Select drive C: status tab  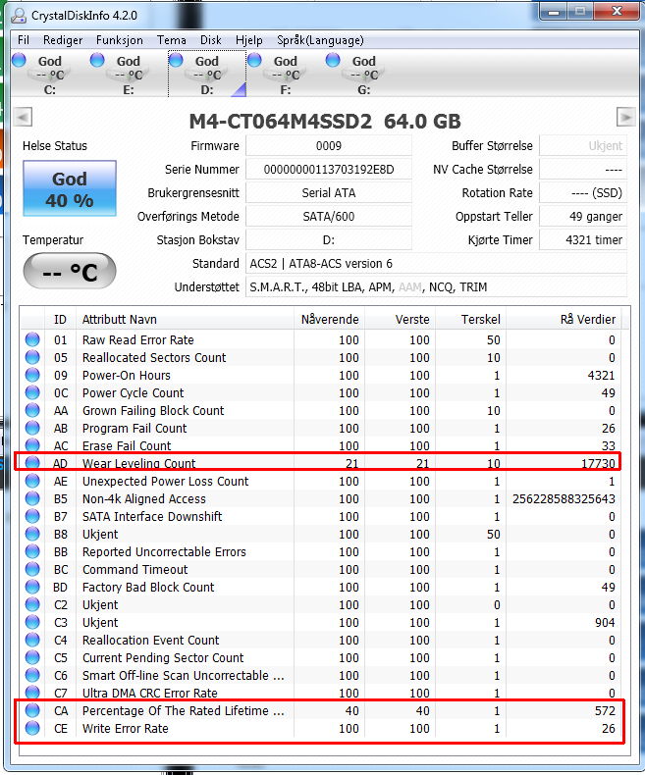(49, 75)
